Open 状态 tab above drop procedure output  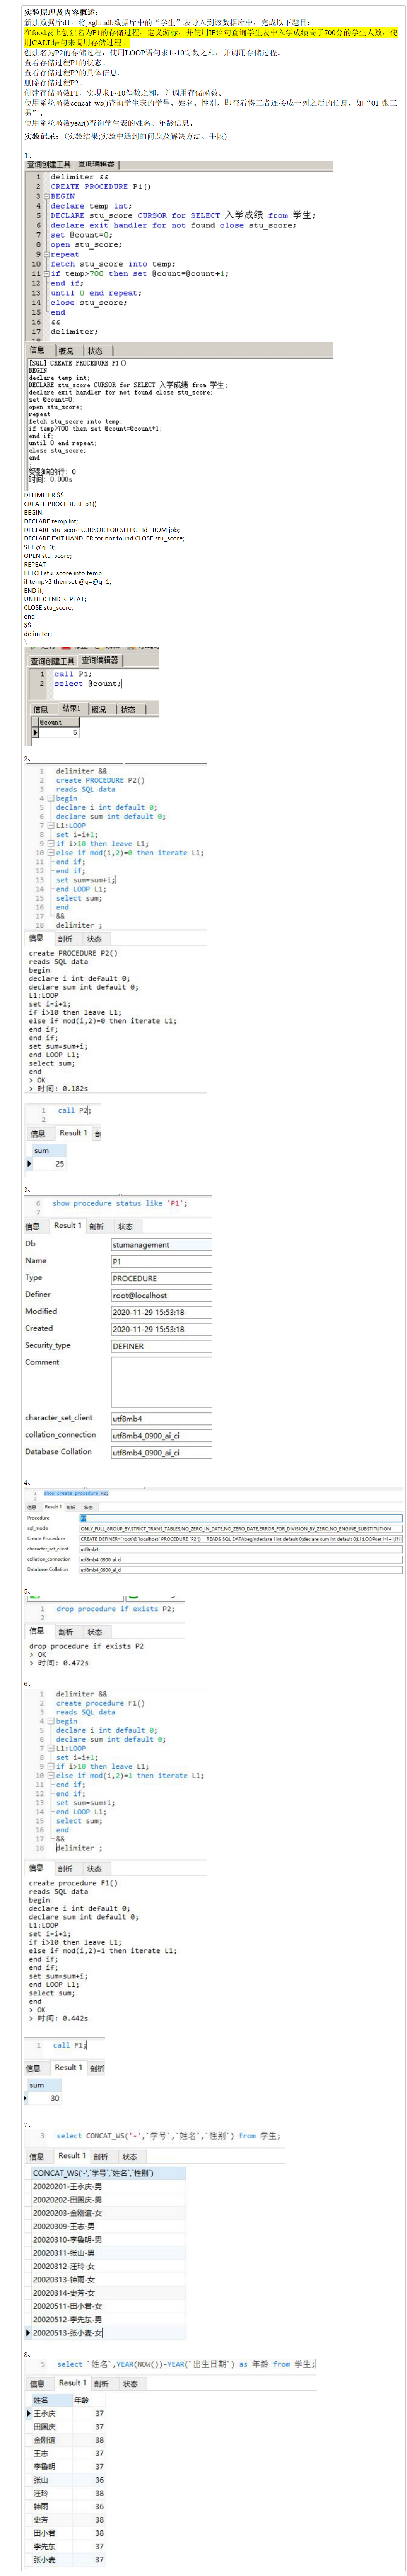[95, 1632]
